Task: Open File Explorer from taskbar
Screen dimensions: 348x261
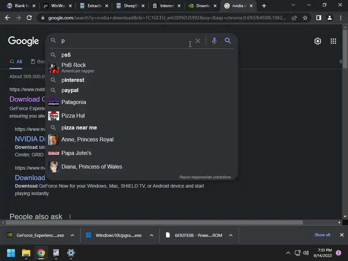Action: (x=26, y=253)
